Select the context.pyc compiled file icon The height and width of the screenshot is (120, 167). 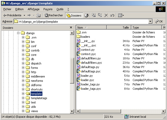click(x=79, y=54)
